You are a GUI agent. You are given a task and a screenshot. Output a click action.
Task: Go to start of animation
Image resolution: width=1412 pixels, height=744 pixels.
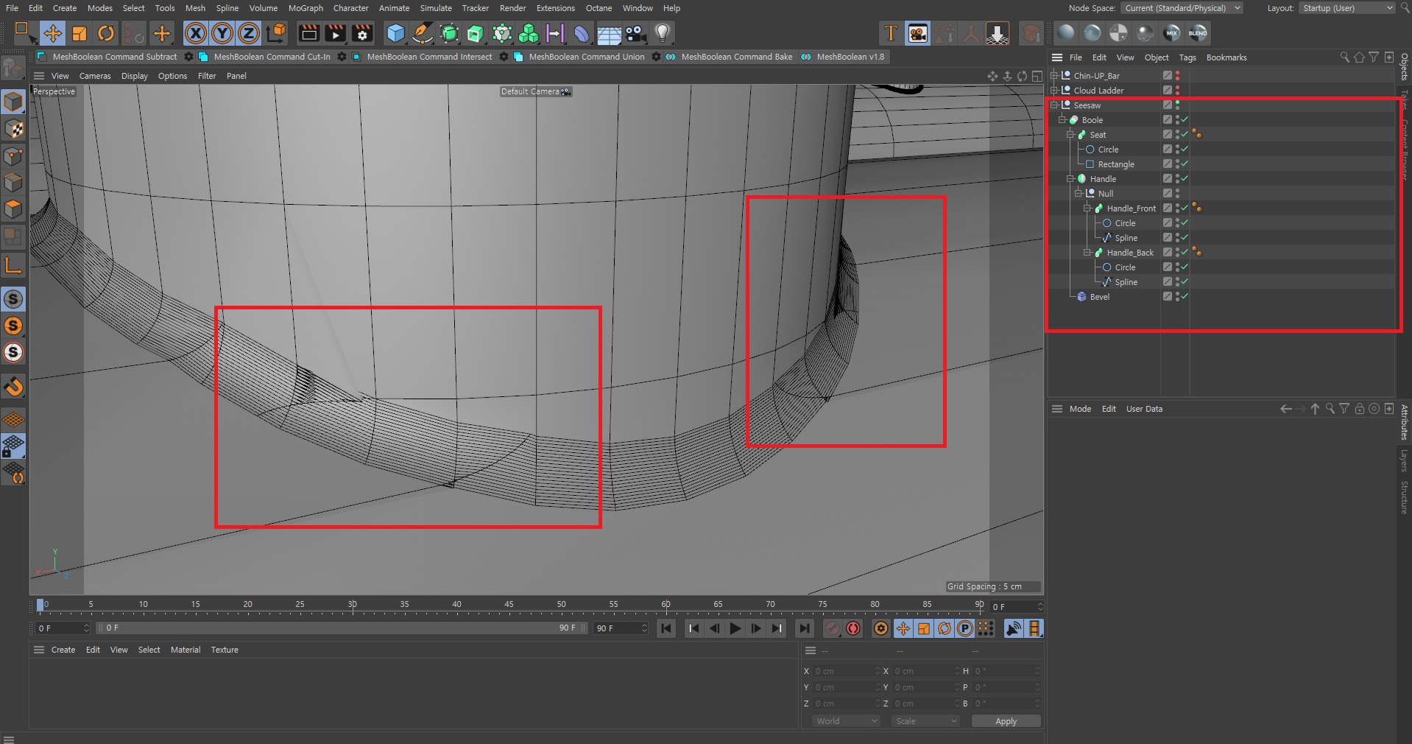coord(666,628)
